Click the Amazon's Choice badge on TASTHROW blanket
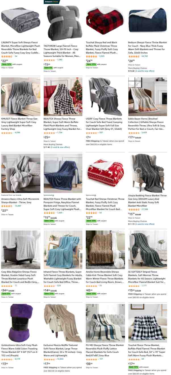This screenshot has height=375, width=171. click(x=52, y=2)
